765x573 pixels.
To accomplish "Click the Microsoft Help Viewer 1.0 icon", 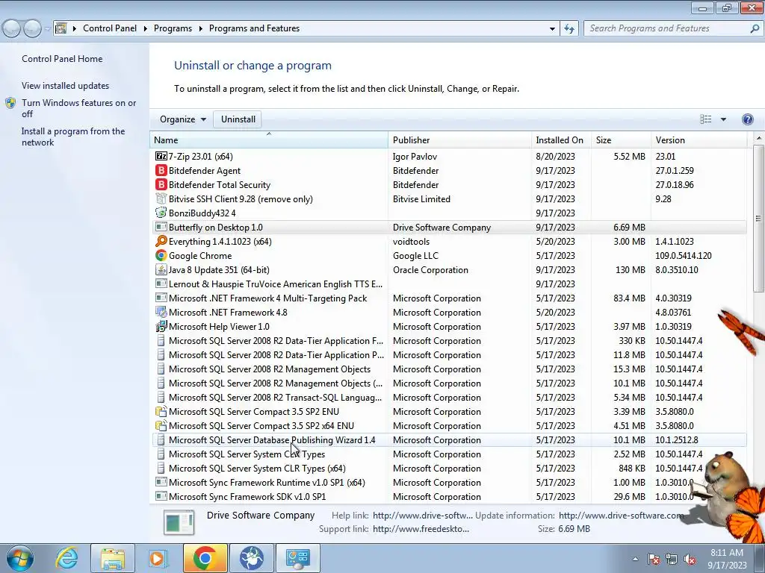I will click(x=161, y=327).
